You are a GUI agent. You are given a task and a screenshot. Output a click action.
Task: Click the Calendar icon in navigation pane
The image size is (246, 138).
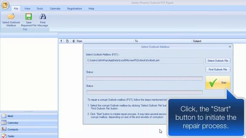[x=4, y=123]
